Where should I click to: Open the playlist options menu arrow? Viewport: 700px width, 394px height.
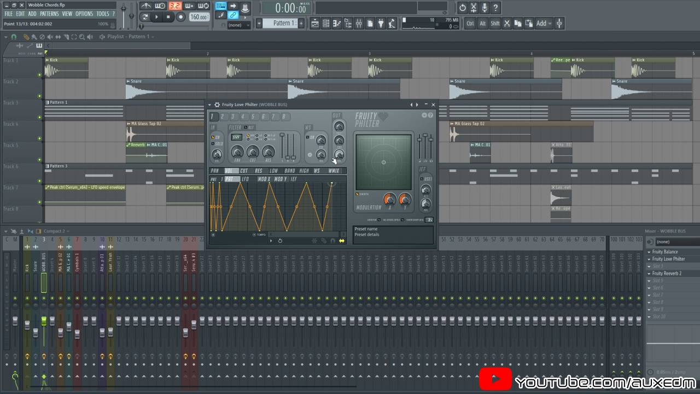click(x=6, y=37)
